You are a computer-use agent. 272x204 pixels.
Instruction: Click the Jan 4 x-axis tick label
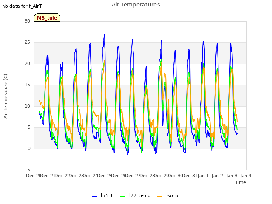(x=246, y=176)
